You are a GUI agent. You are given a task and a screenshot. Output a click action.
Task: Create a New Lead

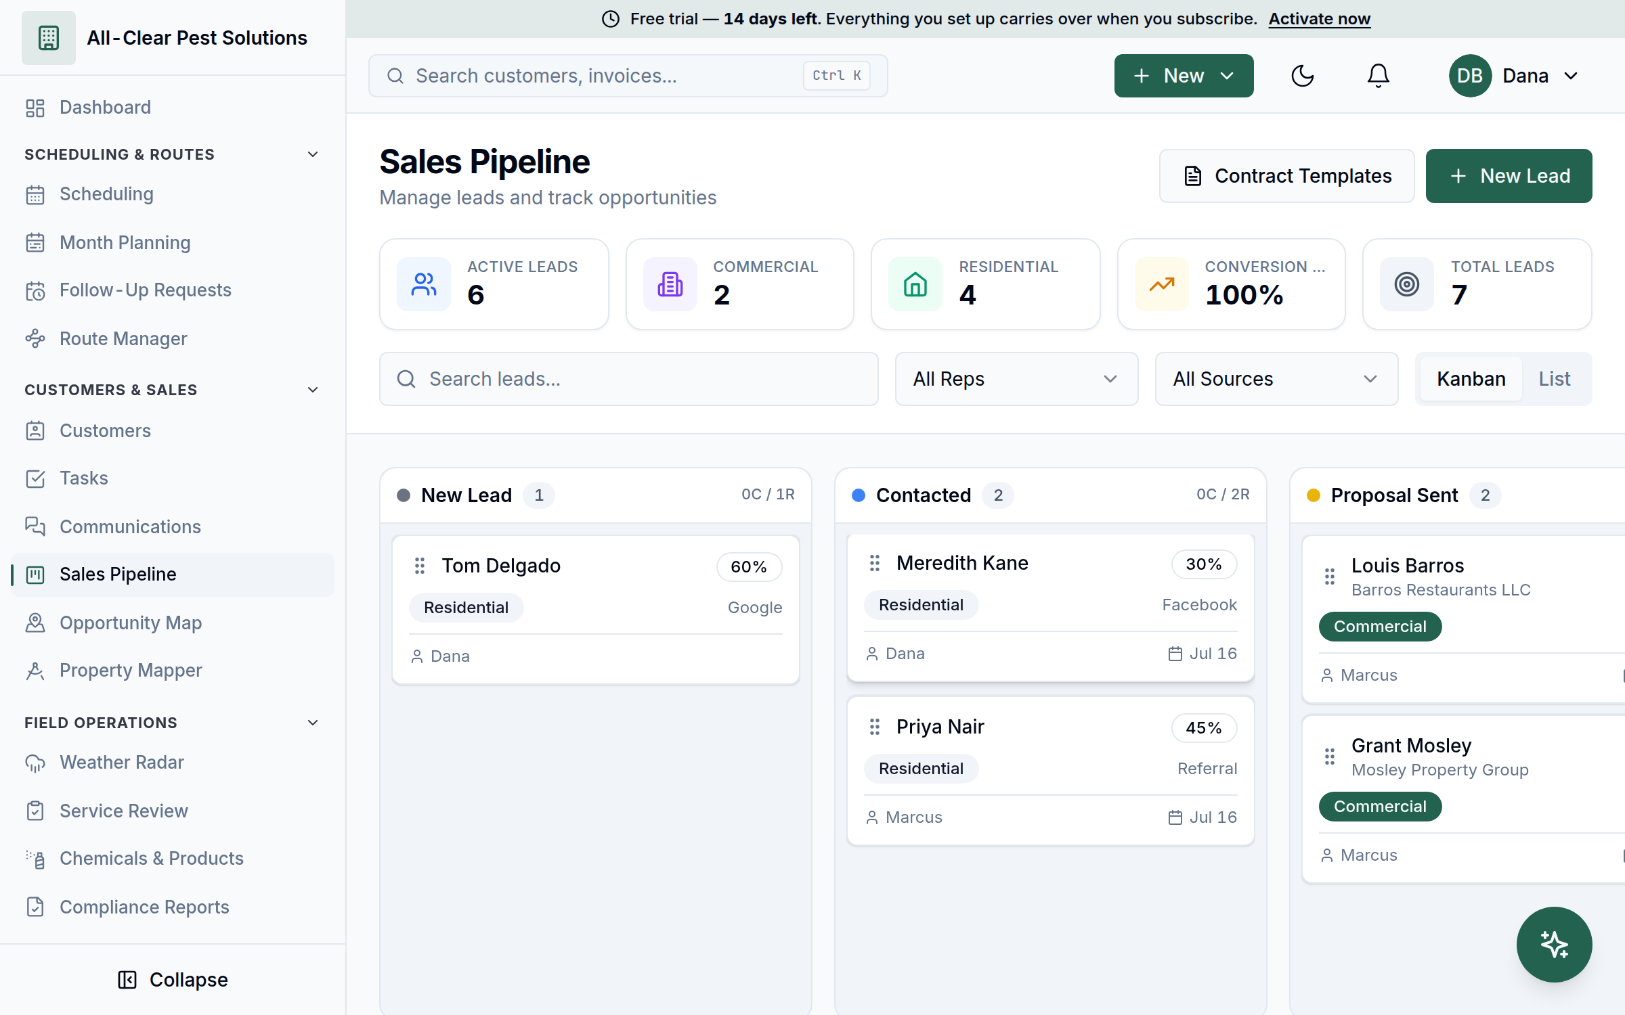point(1509,176)
